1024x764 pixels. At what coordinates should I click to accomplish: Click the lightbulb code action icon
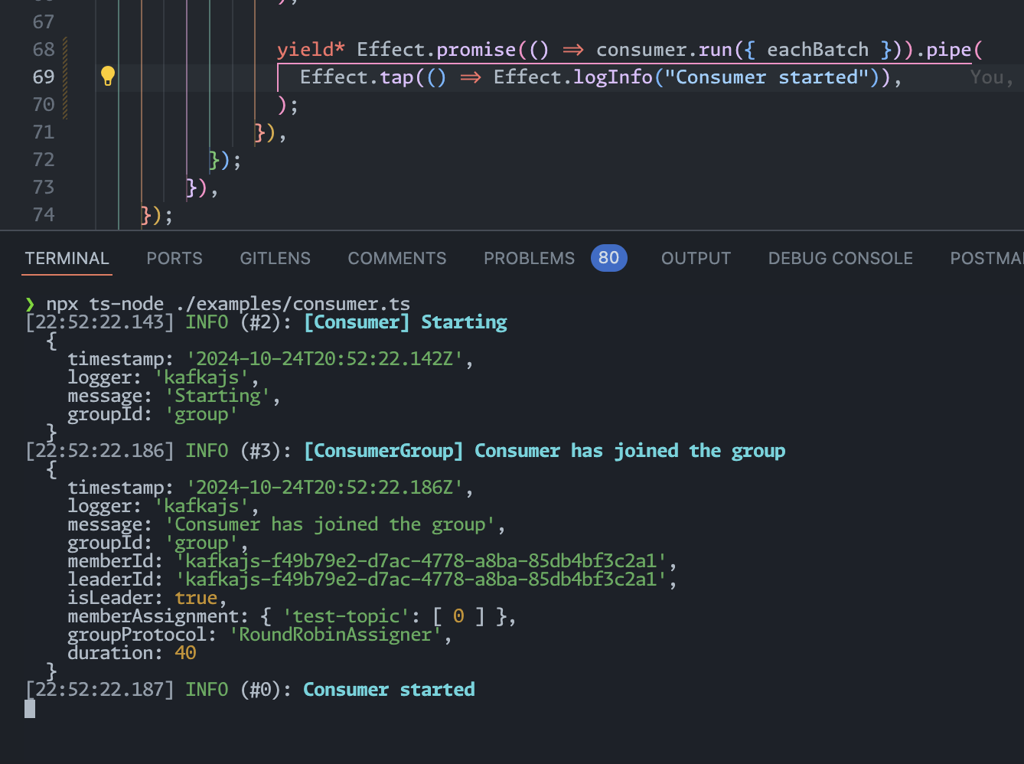click(108, 76)
